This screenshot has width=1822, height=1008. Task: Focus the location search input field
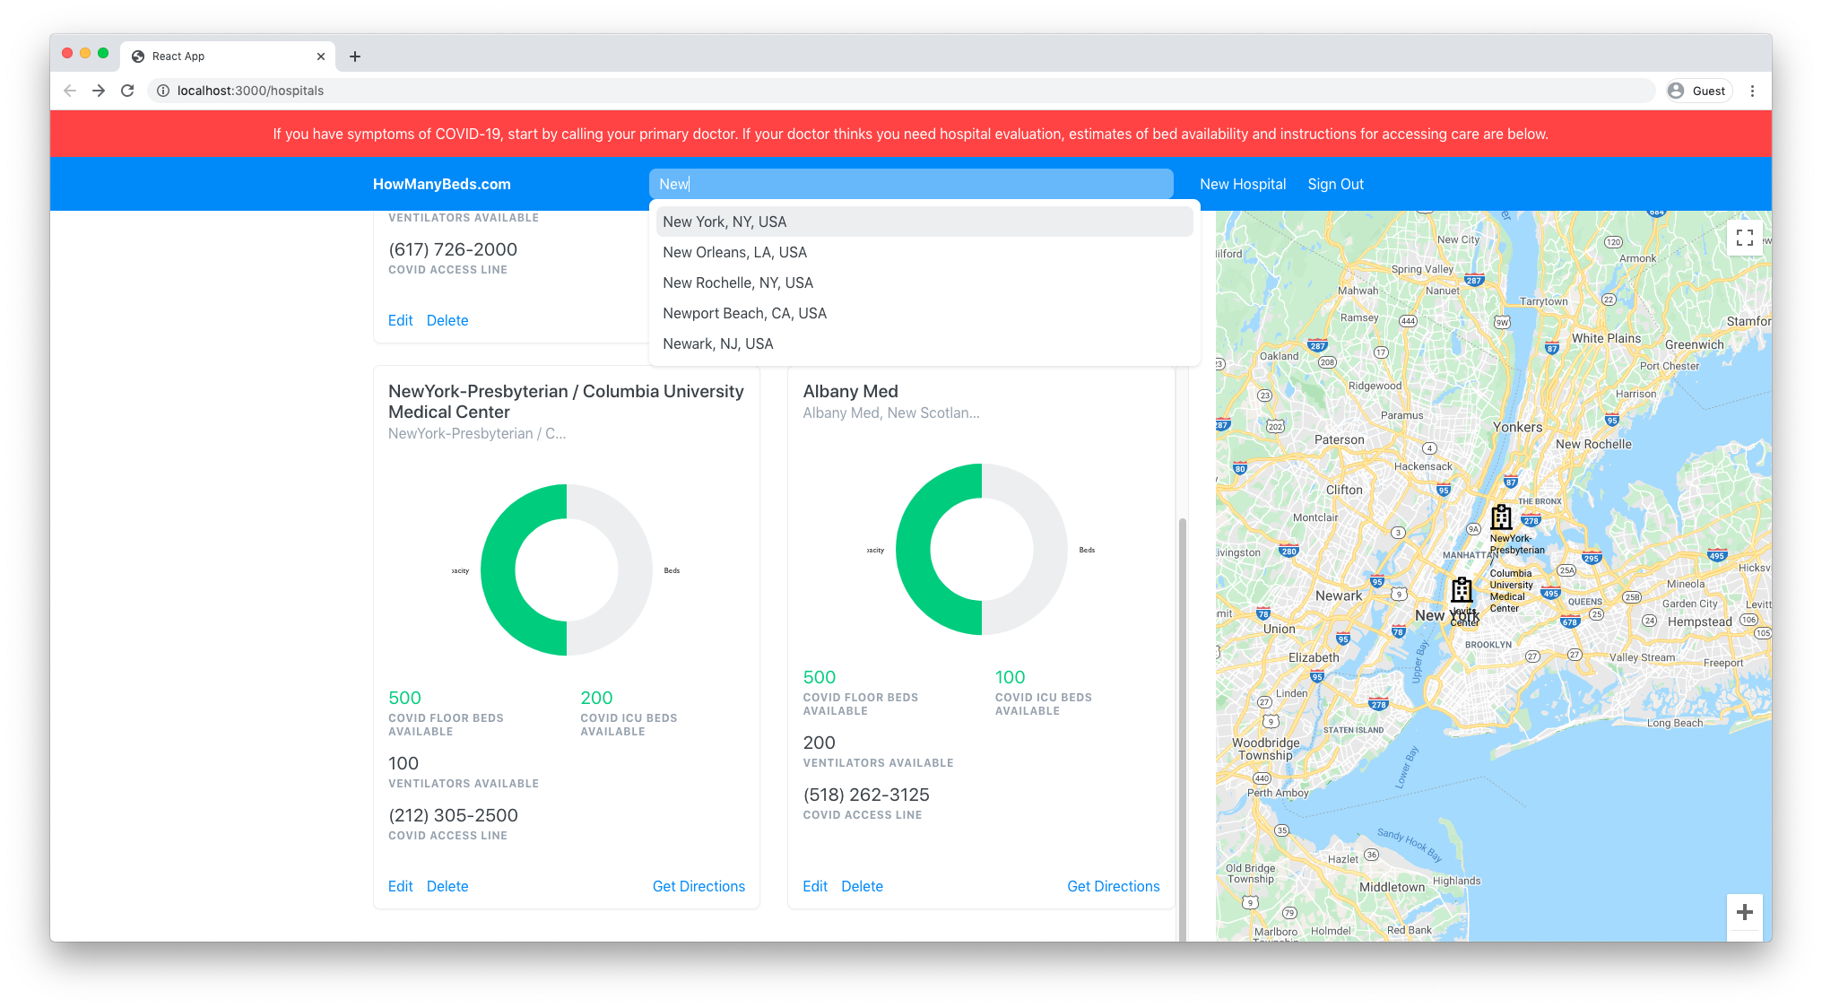point(911,184)
